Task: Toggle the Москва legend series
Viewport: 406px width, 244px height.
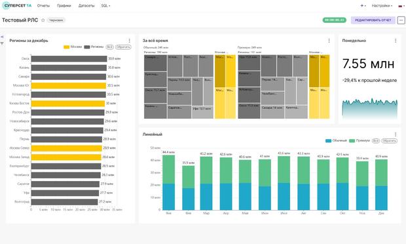Action: point(73,47)
